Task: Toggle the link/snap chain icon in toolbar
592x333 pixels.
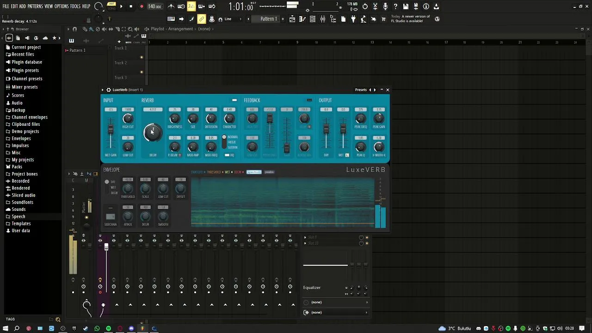Action: 201,19
